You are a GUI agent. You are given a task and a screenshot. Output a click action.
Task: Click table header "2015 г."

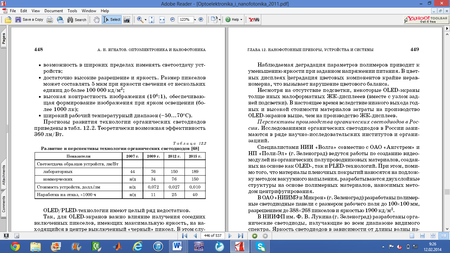(195, 156)
